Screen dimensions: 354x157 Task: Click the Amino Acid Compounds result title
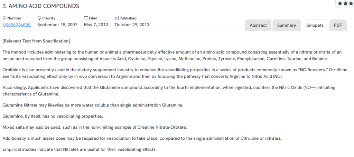point(41,6)
